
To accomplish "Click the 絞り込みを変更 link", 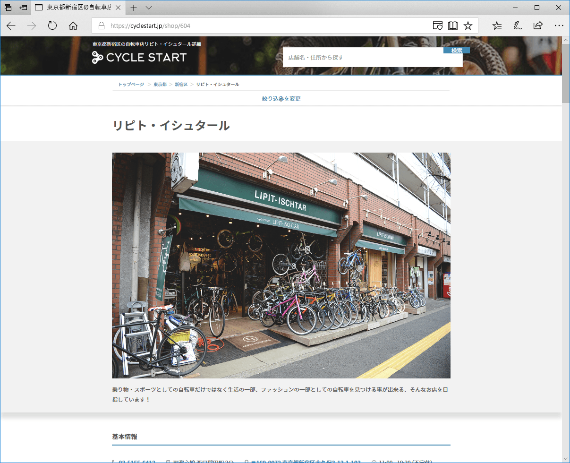I will point(281,98).
